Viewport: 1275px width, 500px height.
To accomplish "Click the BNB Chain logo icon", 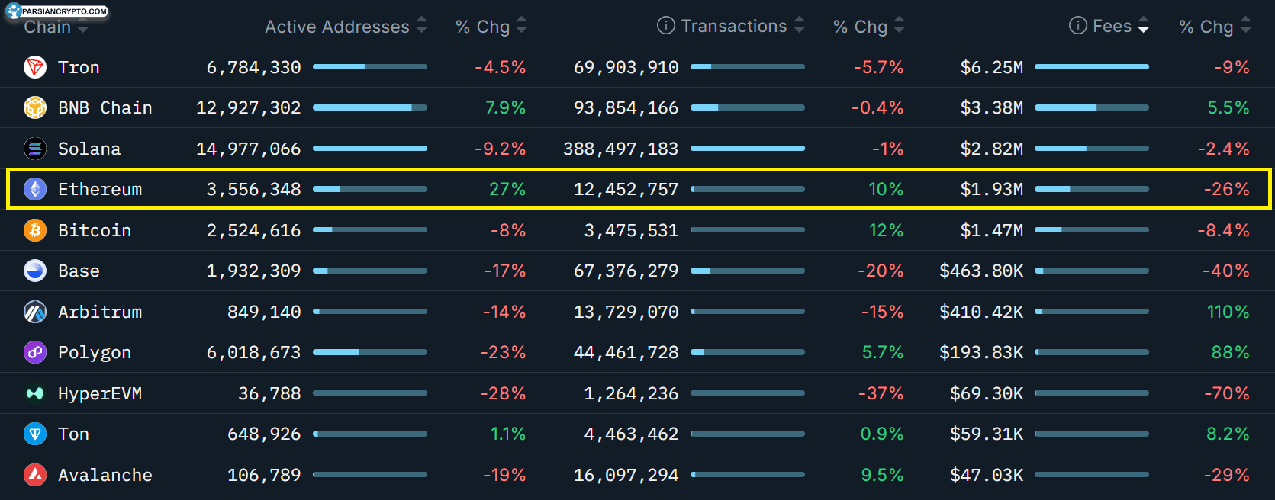I will click(35, 107).
